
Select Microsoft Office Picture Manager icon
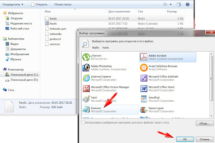(x=86, y=89)
